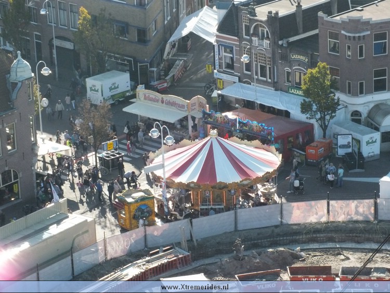Click the "Hollandse Gebakkraam" stall sign
This screenshot has height=293, width=390.
click(162, 100)
